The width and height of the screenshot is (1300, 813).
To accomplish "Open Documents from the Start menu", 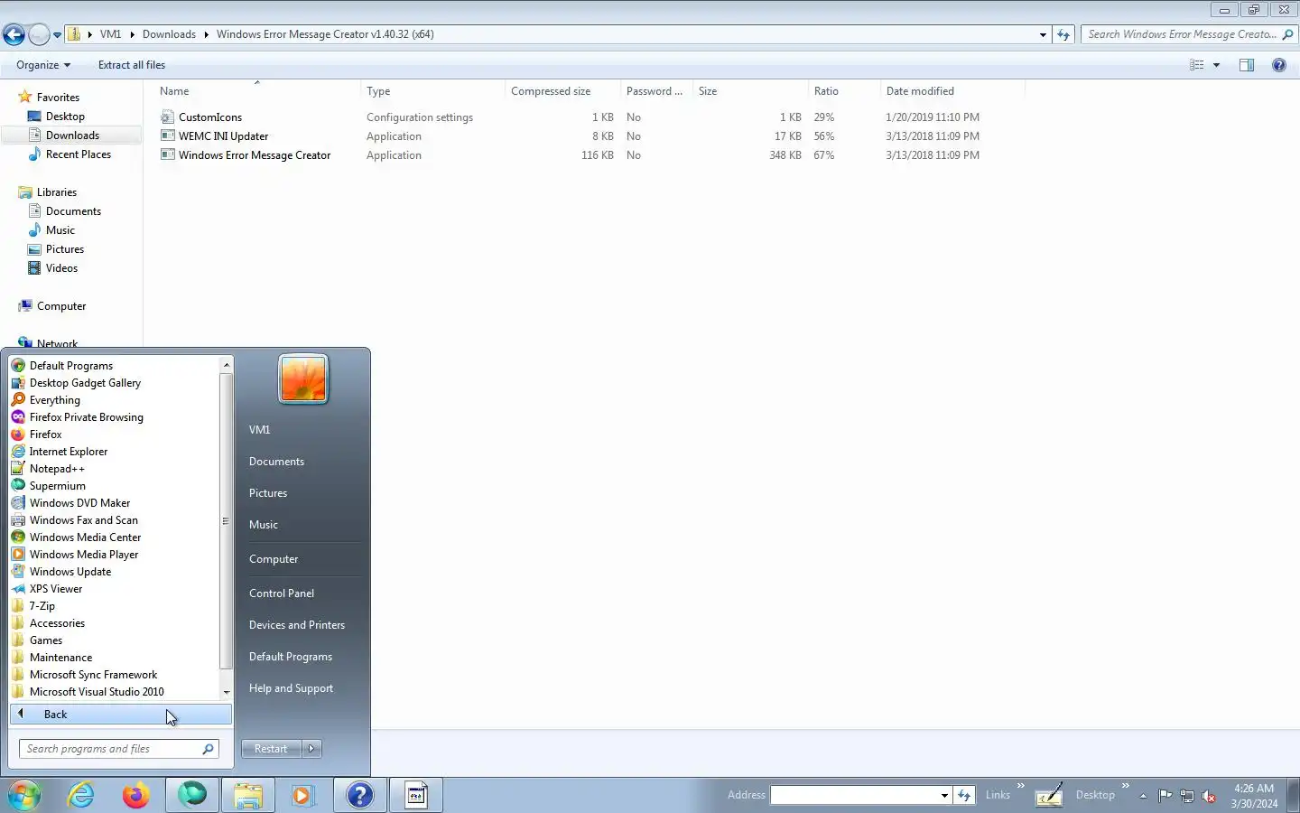I will pos(276,462).
